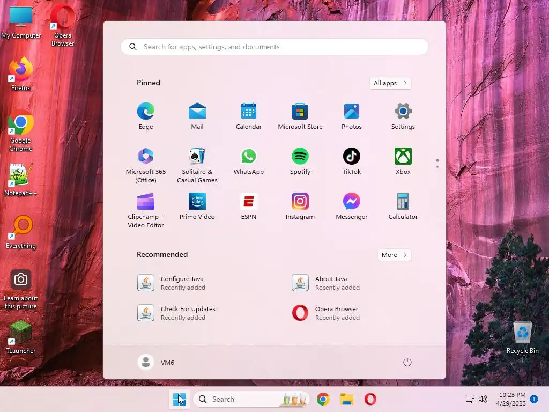Select Learn about this picture icon
The height and width of the screenshot is (412, 549).
[x=21, y=289]
